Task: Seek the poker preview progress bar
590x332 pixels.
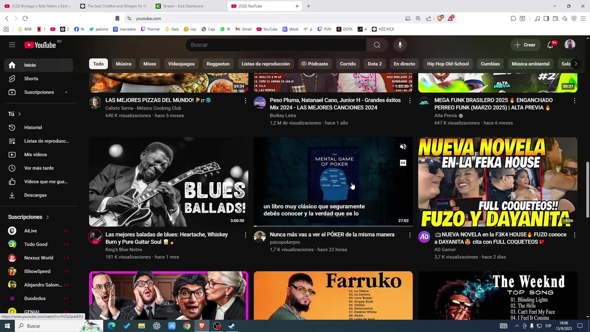Action: (333, 226)
